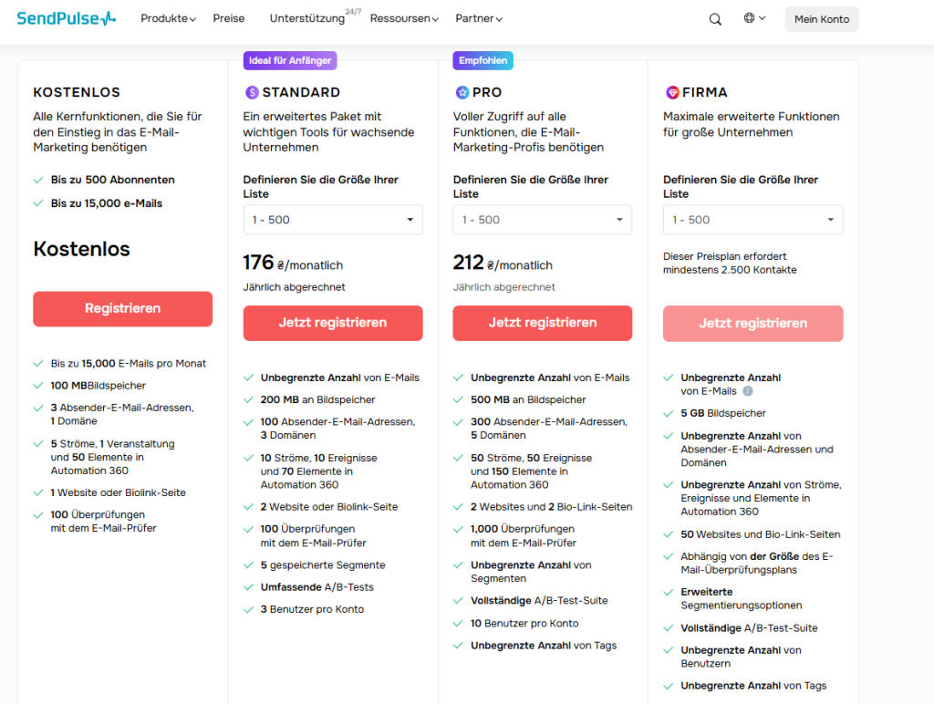
Task: Click the checkmark beside Umfassende A/B-Tests
Action: pos(248,587)
